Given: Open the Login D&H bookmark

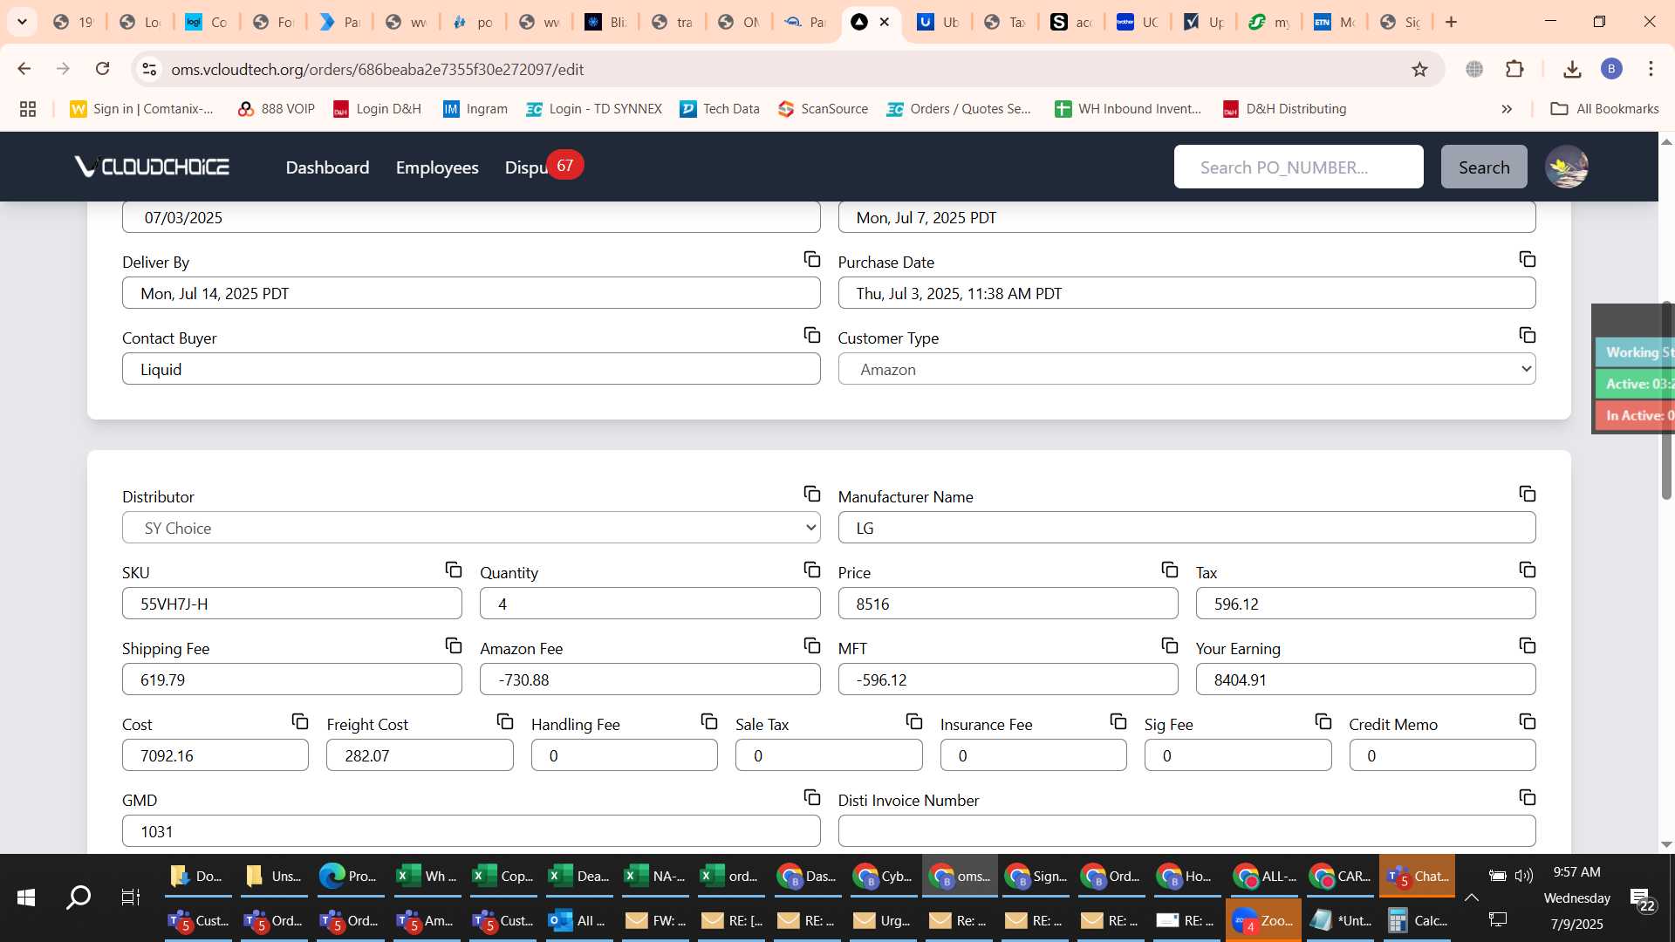Looking at the screenshot, I should [x=377, y=109].
